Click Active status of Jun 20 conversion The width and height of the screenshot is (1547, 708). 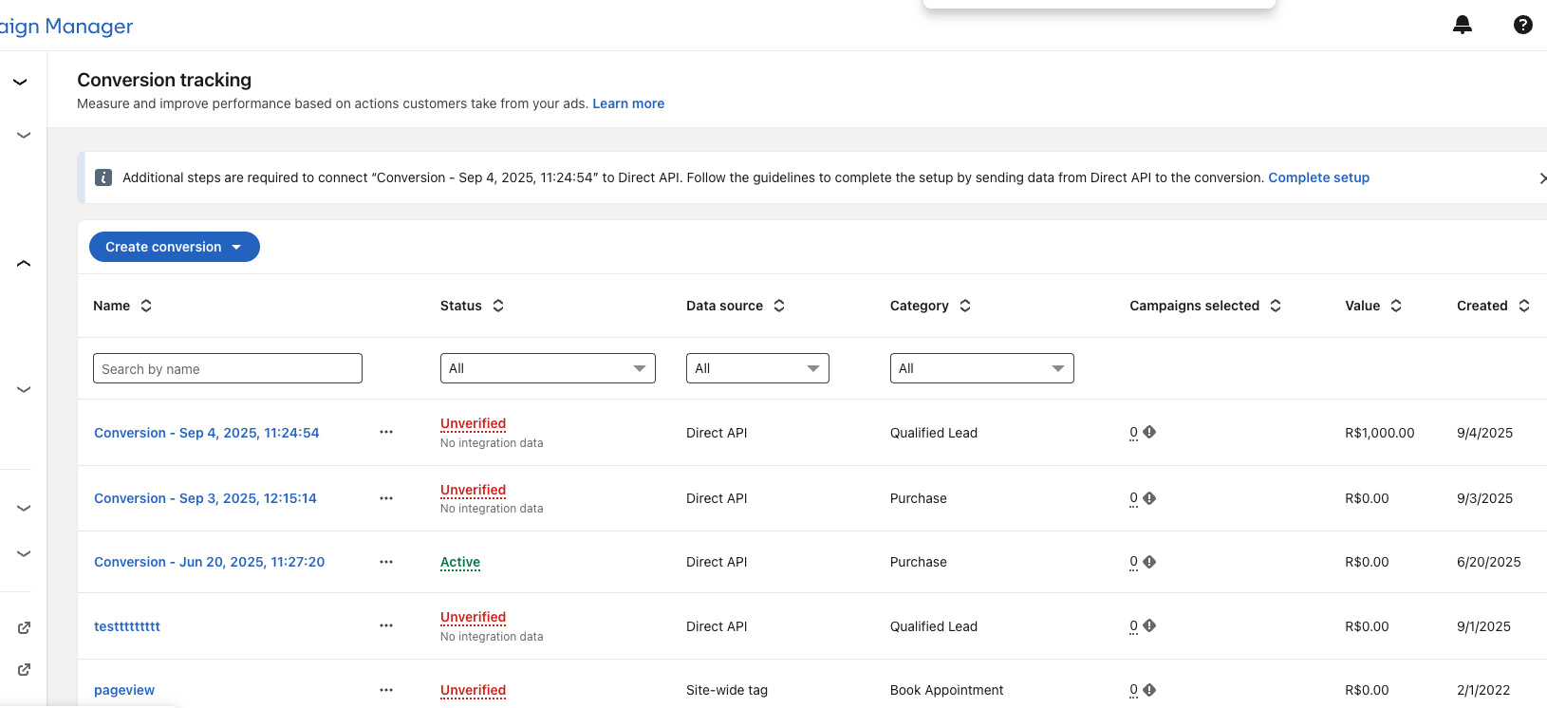(x=460, y=562)
